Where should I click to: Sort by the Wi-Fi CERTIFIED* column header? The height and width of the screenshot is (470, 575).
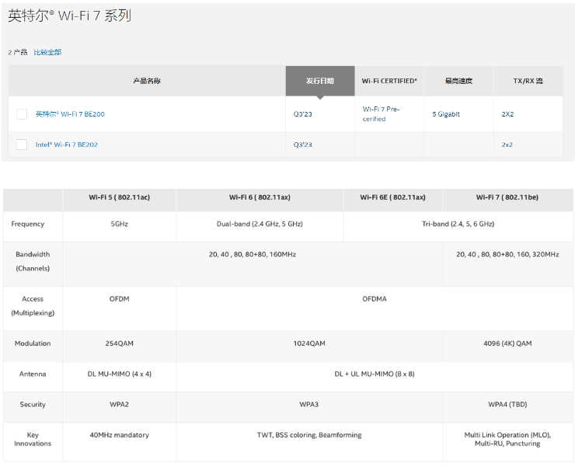tap(389, 81)
